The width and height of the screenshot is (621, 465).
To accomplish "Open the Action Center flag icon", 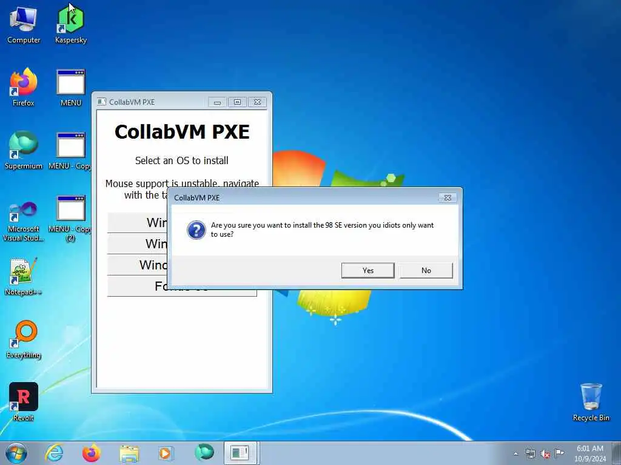I will pyautogui.click(x=559, y=453).
